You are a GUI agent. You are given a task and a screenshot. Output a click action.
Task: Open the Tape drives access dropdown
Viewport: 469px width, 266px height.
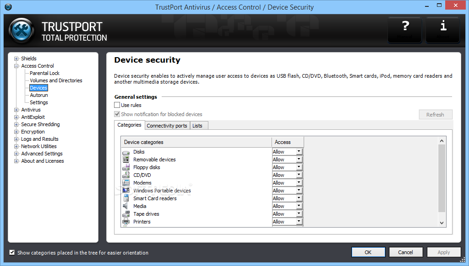click(x=299, y=214)
